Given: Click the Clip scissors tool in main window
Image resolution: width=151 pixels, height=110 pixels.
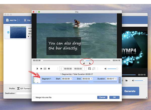Looking at the screenshot, I should coord(27,20).
